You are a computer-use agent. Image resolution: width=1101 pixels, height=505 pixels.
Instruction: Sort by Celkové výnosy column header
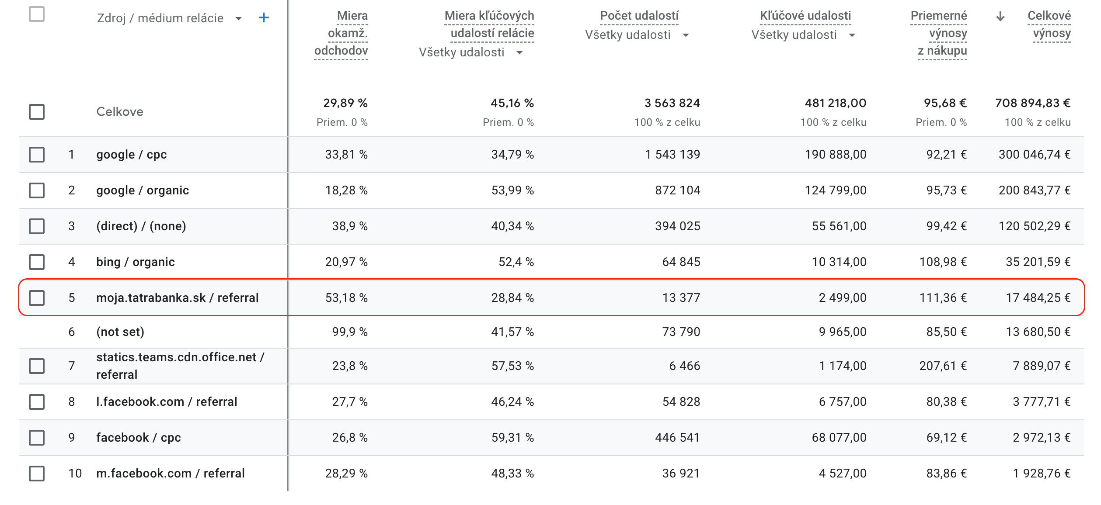[x=1049, y=24]
